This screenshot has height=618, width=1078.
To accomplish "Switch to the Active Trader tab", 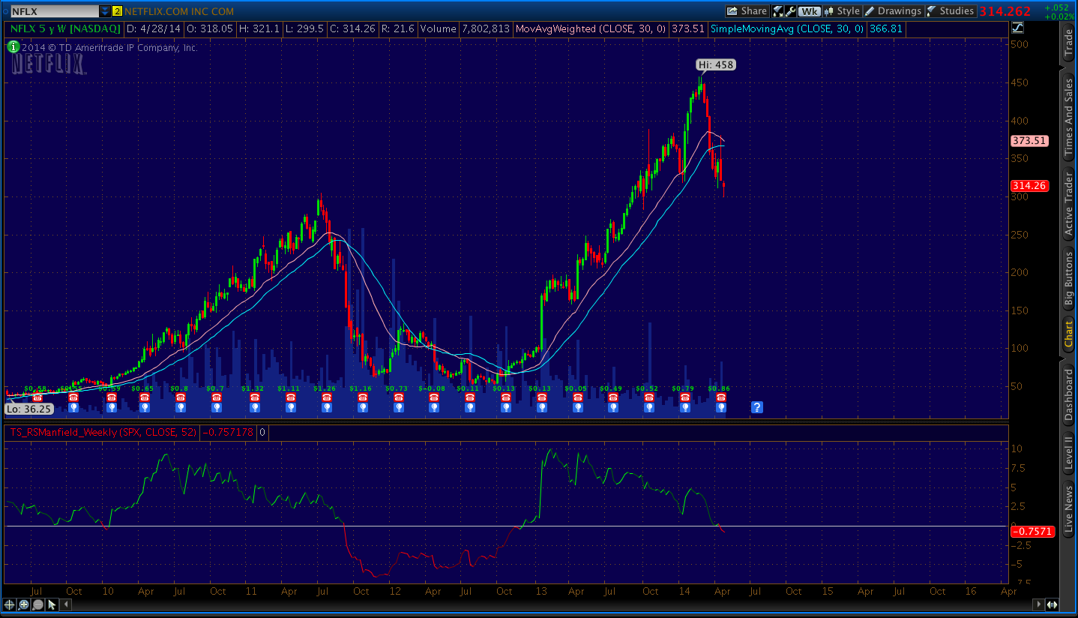I will point(1069,204).
